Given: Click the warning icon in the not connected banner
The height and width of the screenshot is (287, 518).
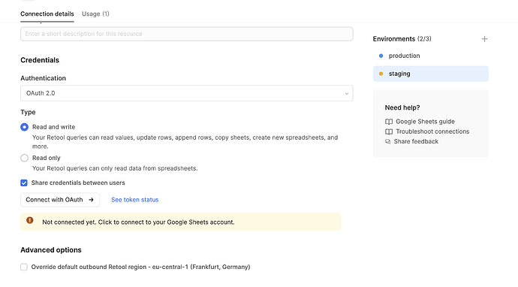Looking at the screenshot, I should point(30,220).
